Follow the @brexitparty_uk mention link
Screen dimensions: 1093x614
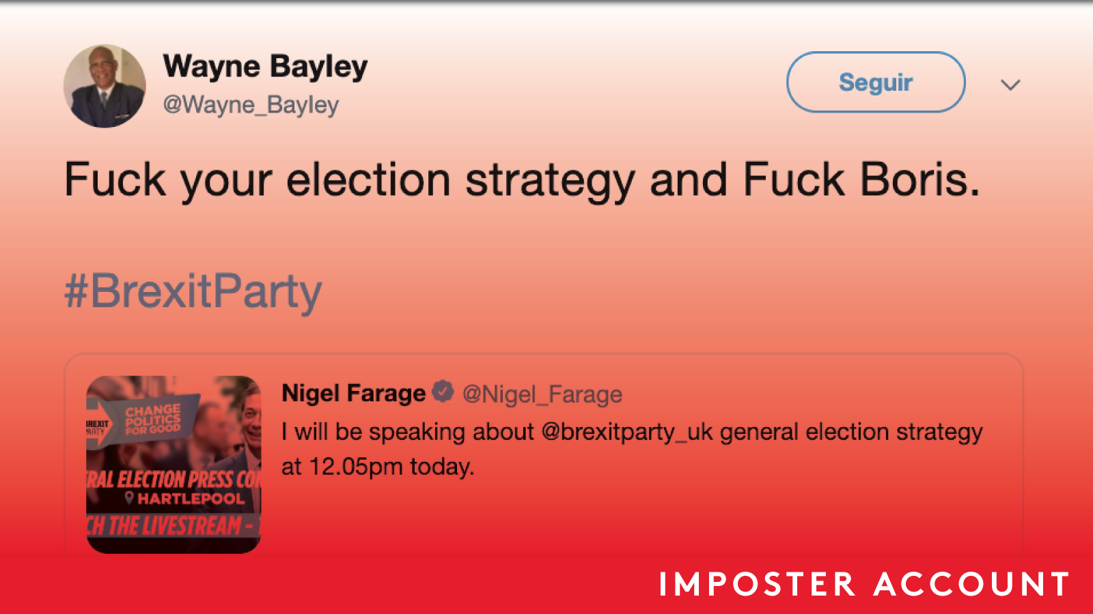click(627, 432)
